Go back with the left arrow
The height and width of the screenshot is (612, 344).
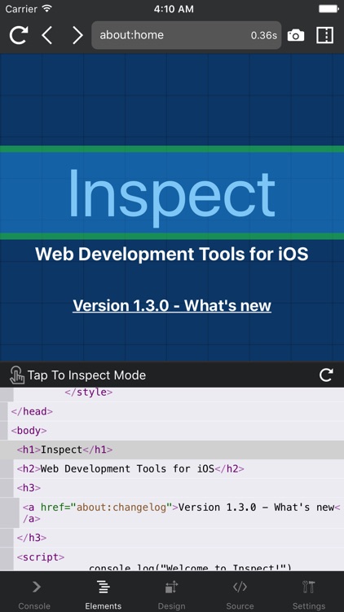pos(46,35)
